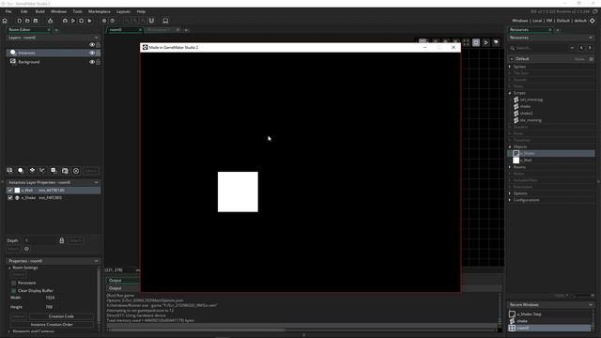The image size is (601, 338).
Task: Open the Layouts menu
Action: pos(123,11)
